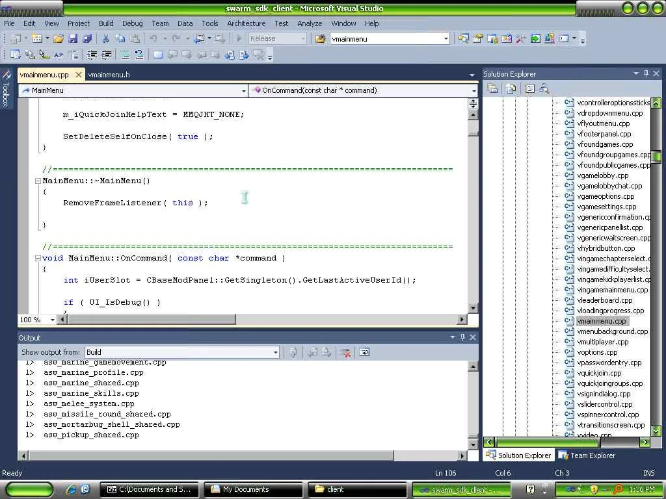Image resolution: width=666 pixels, height=499 pixels.
Task: Click the Properties icon in Solution Explorer
Action: click(493, 88)
